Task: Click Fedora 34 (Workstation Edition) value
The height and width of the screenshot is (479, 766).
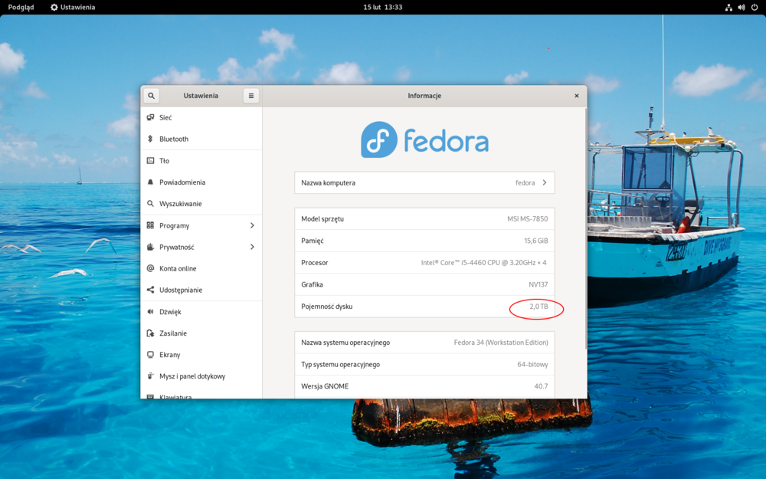Action: (x=501, y=343)
